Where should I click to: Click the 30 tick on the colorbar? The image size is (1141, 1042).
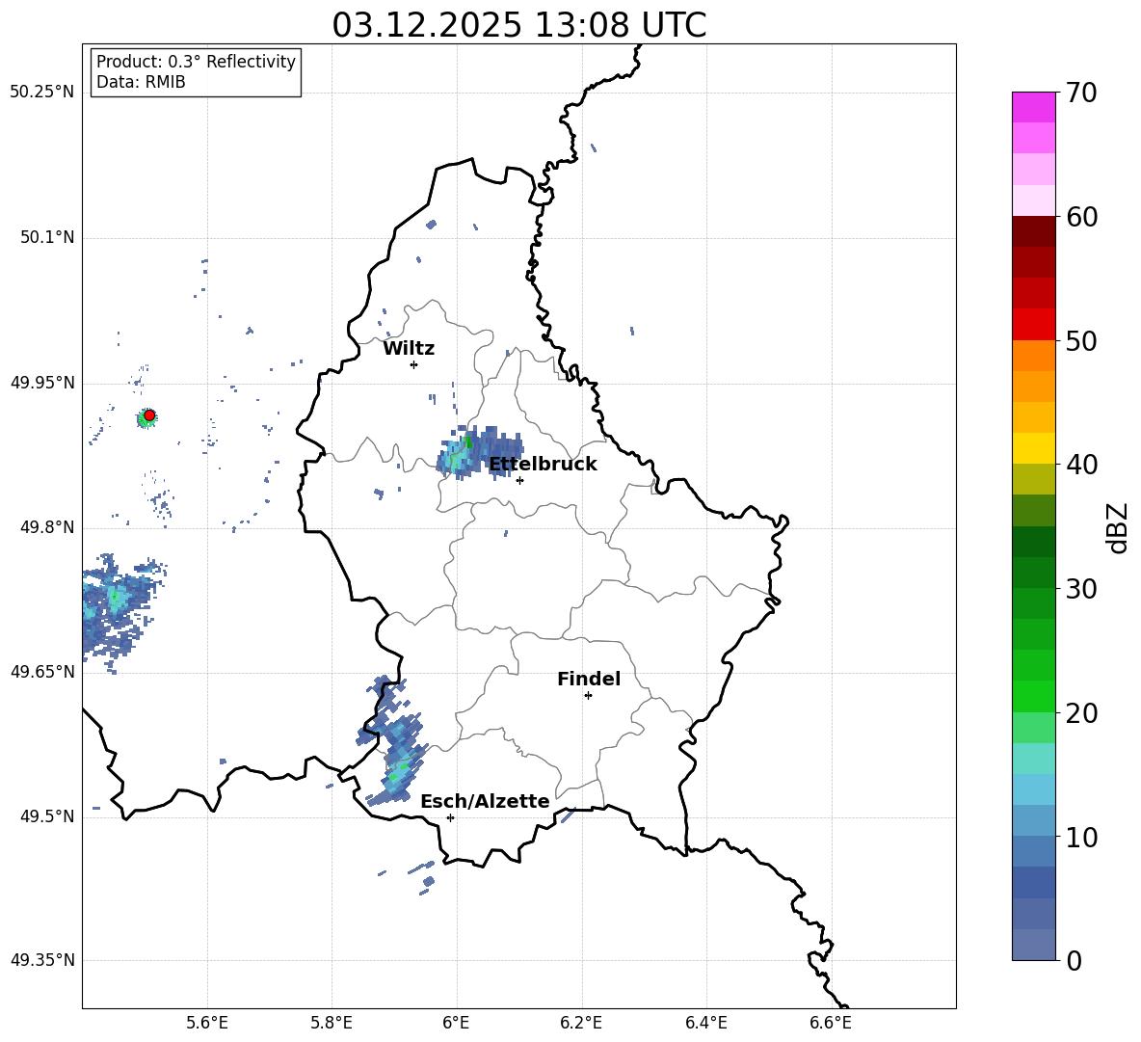pyautogui.click(x=1080, y=589)
